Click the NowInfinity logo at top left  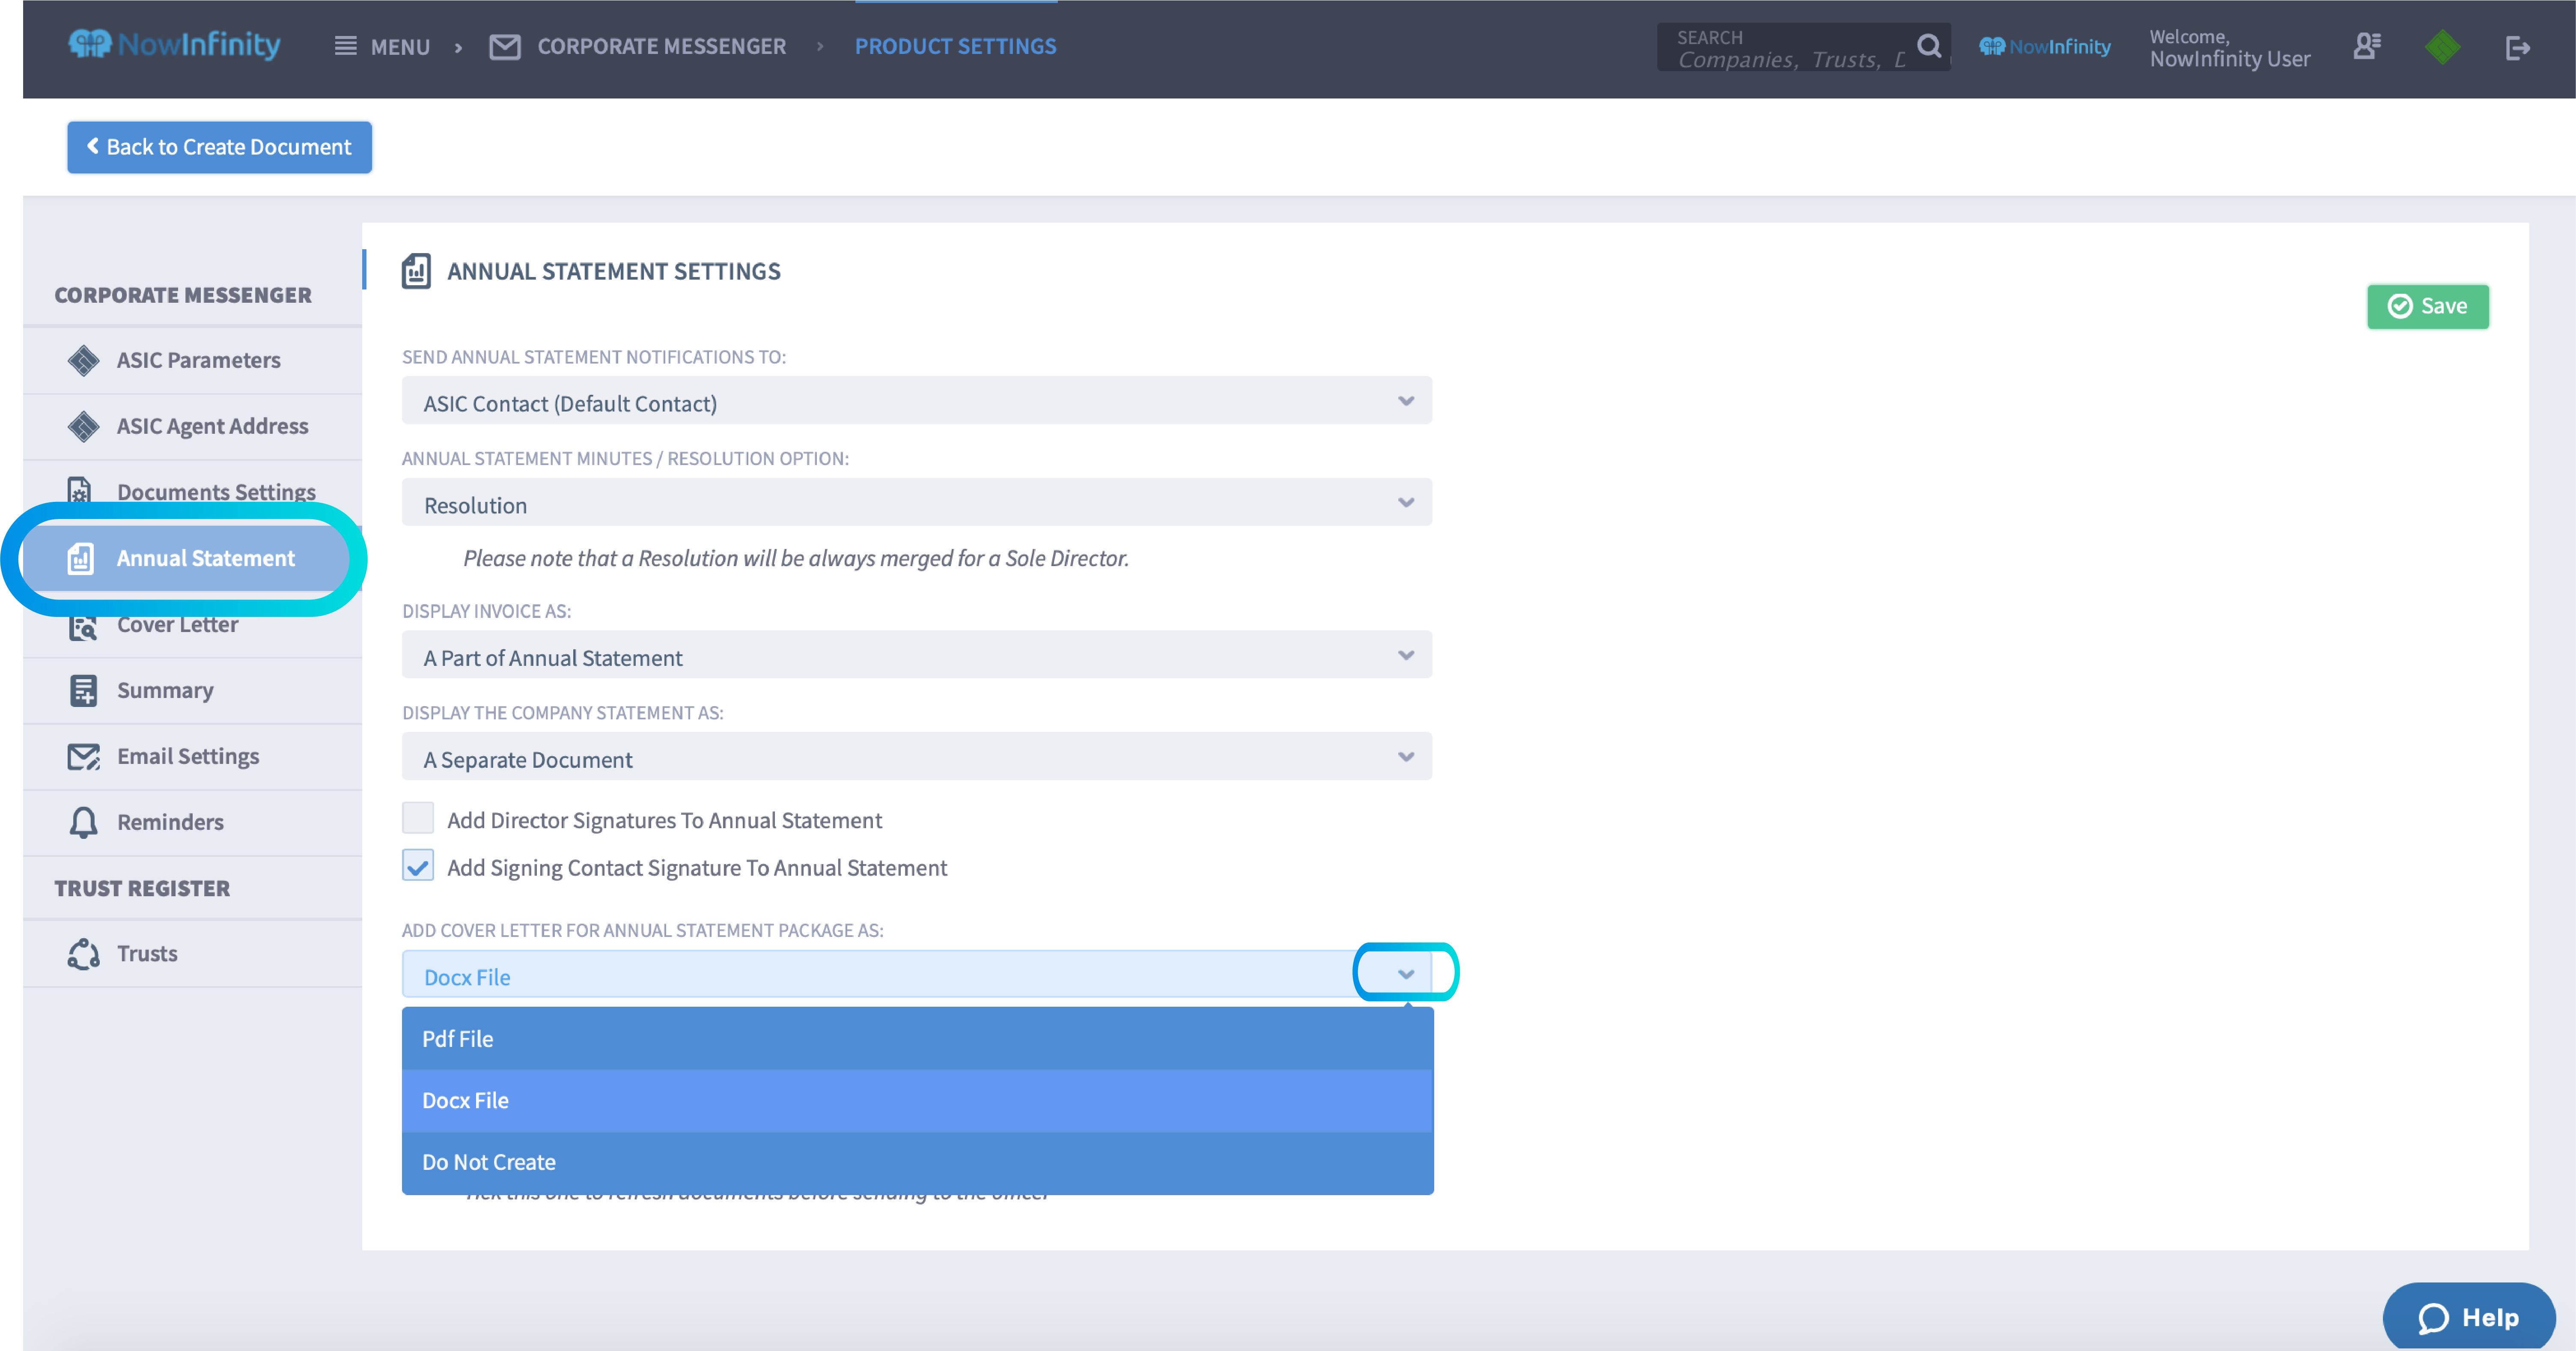coord(174,45)
